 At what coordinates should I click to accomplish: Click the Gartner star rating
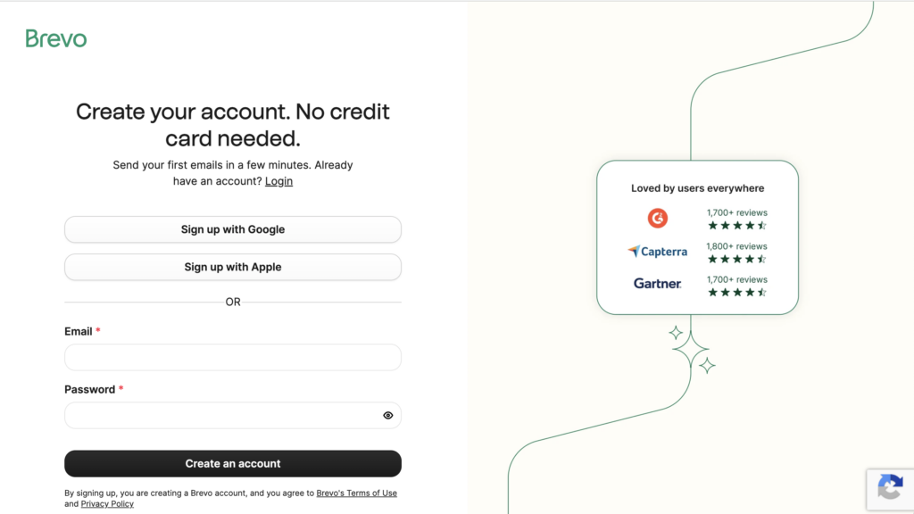point(736,293)
